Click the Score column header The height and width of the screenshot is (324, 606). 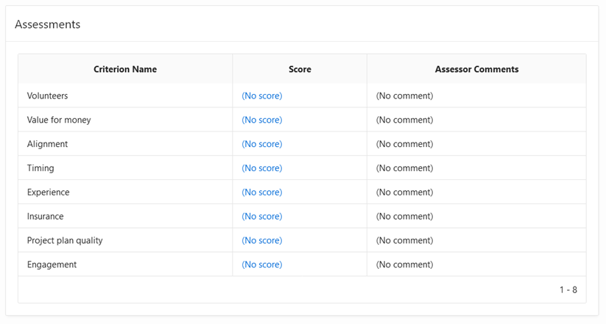tap(300, 69)
